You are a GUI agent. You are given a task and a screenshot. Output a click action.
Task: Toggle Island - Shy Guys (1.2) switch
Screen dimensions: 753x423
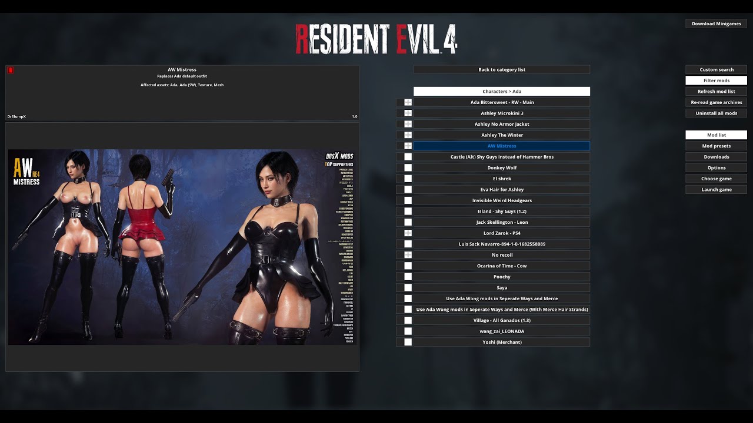click(408, 211)
